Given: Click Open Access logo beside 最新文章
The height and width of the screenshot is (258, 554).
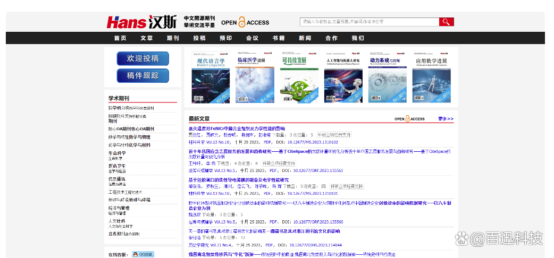Looking at the screenshot, I should (409, 119).
